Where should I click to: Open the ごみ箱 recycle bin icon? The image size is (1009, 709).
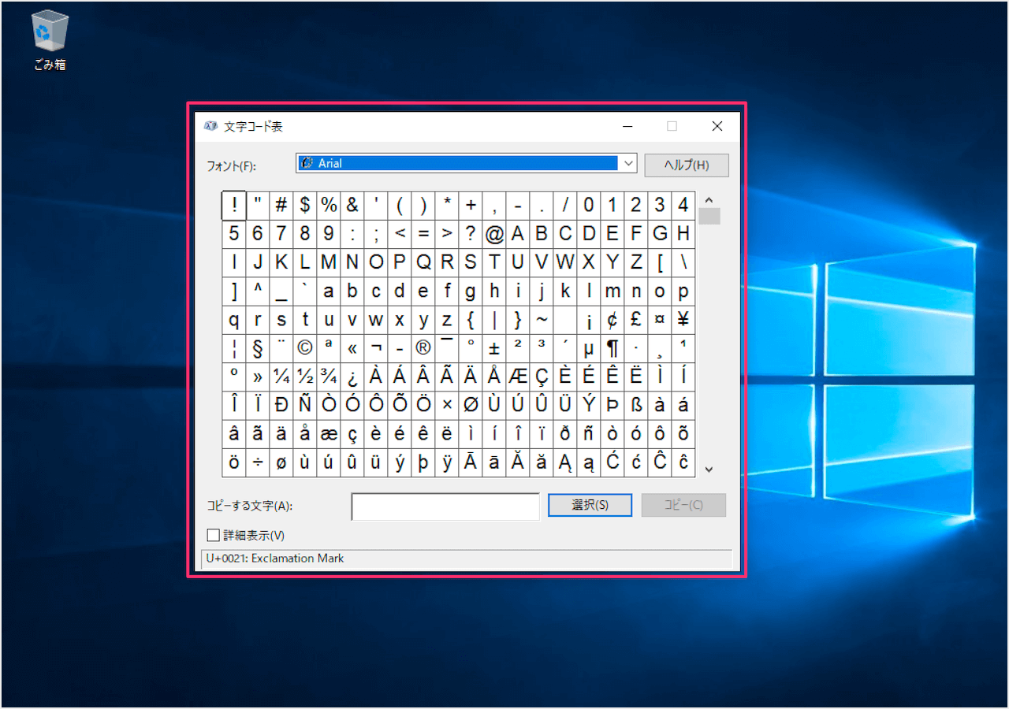point(50,41)
